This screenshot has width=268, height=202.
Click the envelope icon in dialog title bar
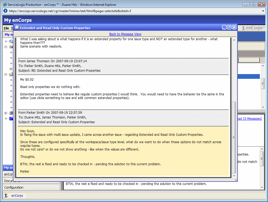coord(17,27)
